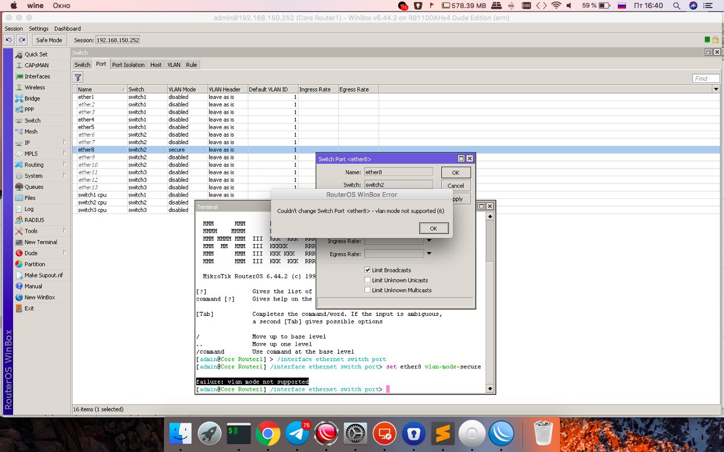Open RADIUS sidebar entry
Image resolution: width=724 pixels, height=452 pixels.
coord(34,220)
